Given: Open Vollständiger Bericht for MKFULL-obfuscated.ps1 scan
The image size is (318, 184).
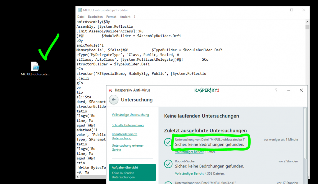Looking at the screenshot, I should [x=189, y=152].
